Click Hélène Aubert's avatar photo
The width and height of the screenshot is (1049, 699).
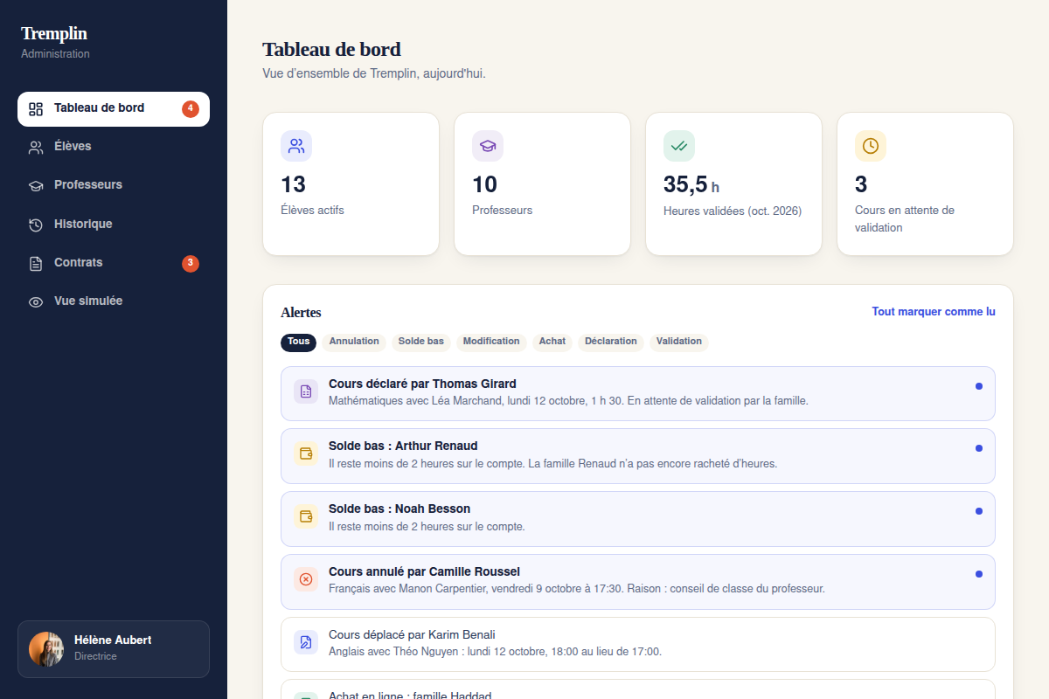tap(46, 649)
